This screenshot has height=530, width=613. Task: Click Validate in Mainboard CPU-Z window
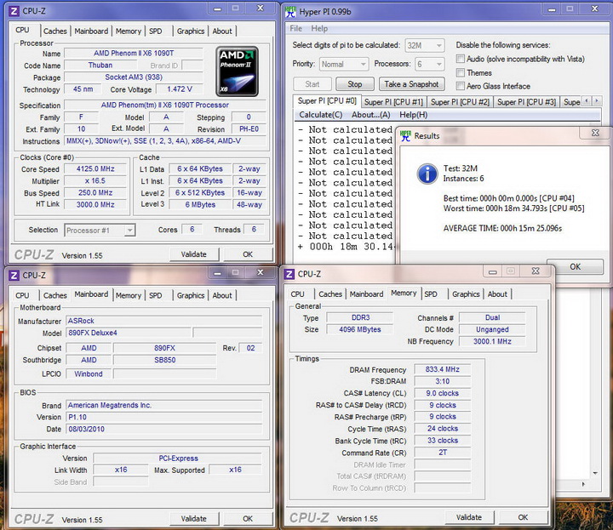point(194,519)
